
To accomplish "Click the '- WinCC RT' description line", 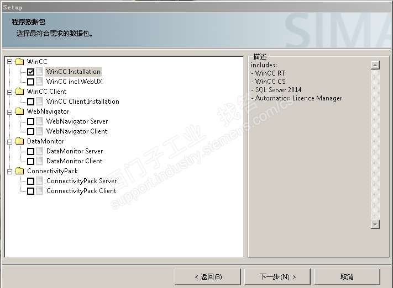I will 268,73.
